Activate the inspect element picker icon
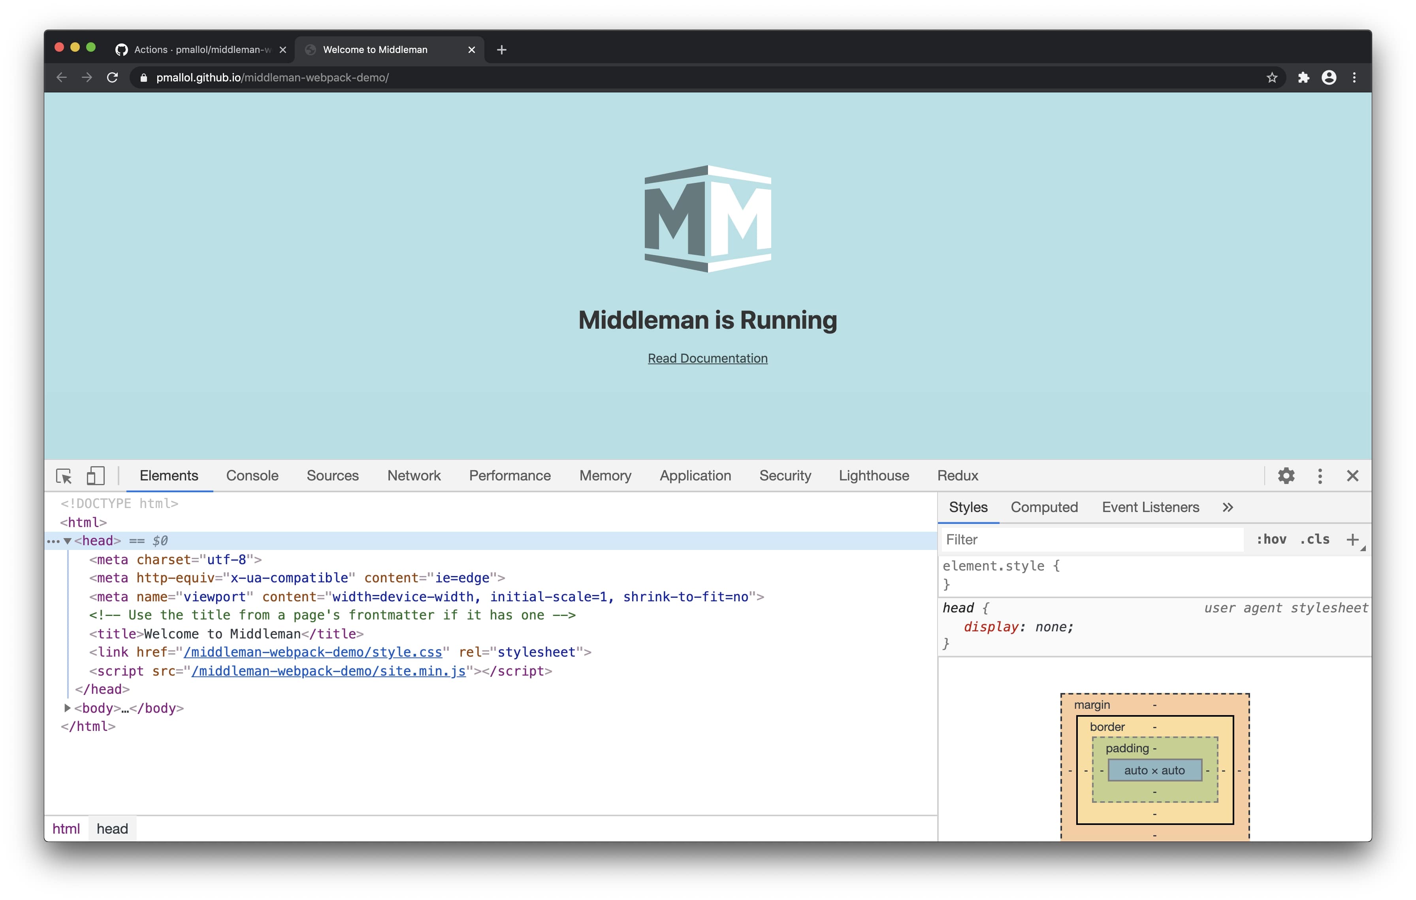 (x=64, y=476)
